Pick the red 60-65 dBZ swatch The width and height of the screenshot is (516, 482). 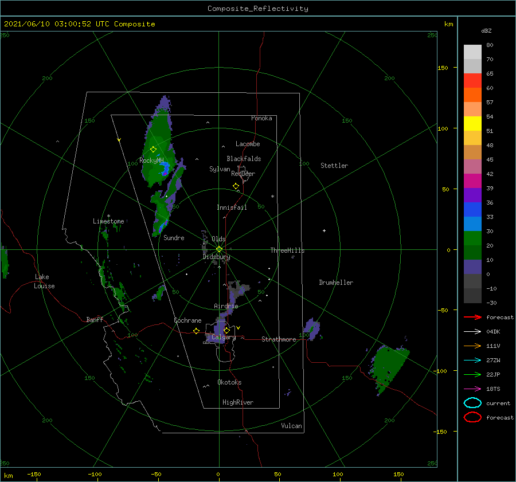(x=472, y=81)
